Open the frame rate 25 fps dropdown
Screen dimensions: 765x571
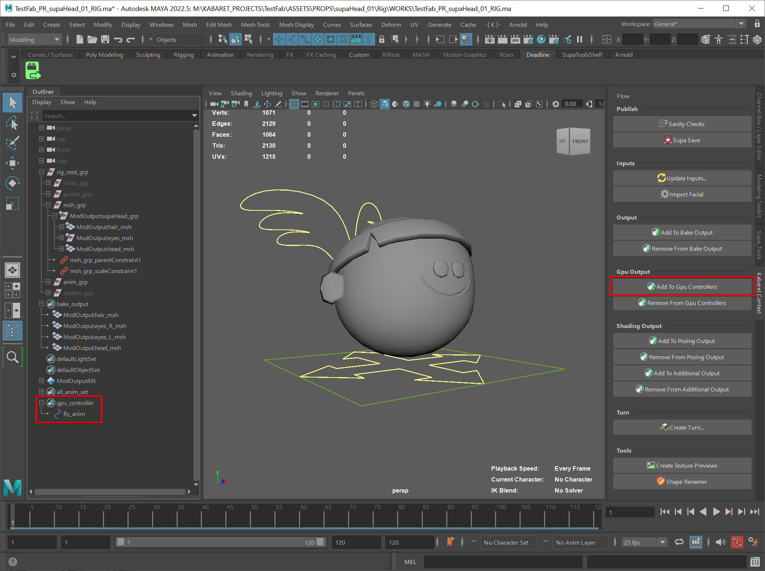coord(644,542)
